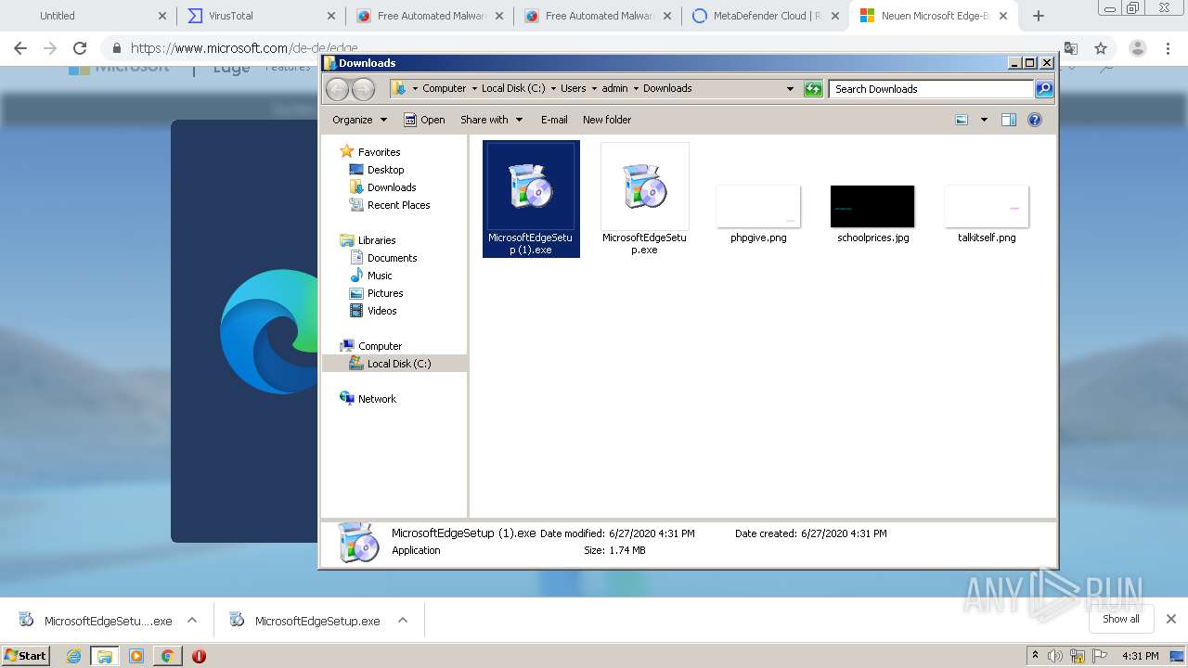This screenshot has width=1188, height=668.
Task: Click Open in Explorer toolbar
Action: click(424, 120)
